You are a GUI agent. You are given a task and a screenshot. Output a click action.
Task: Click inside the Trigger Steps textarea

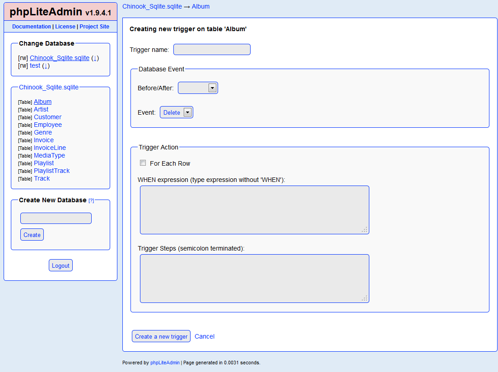254,279
